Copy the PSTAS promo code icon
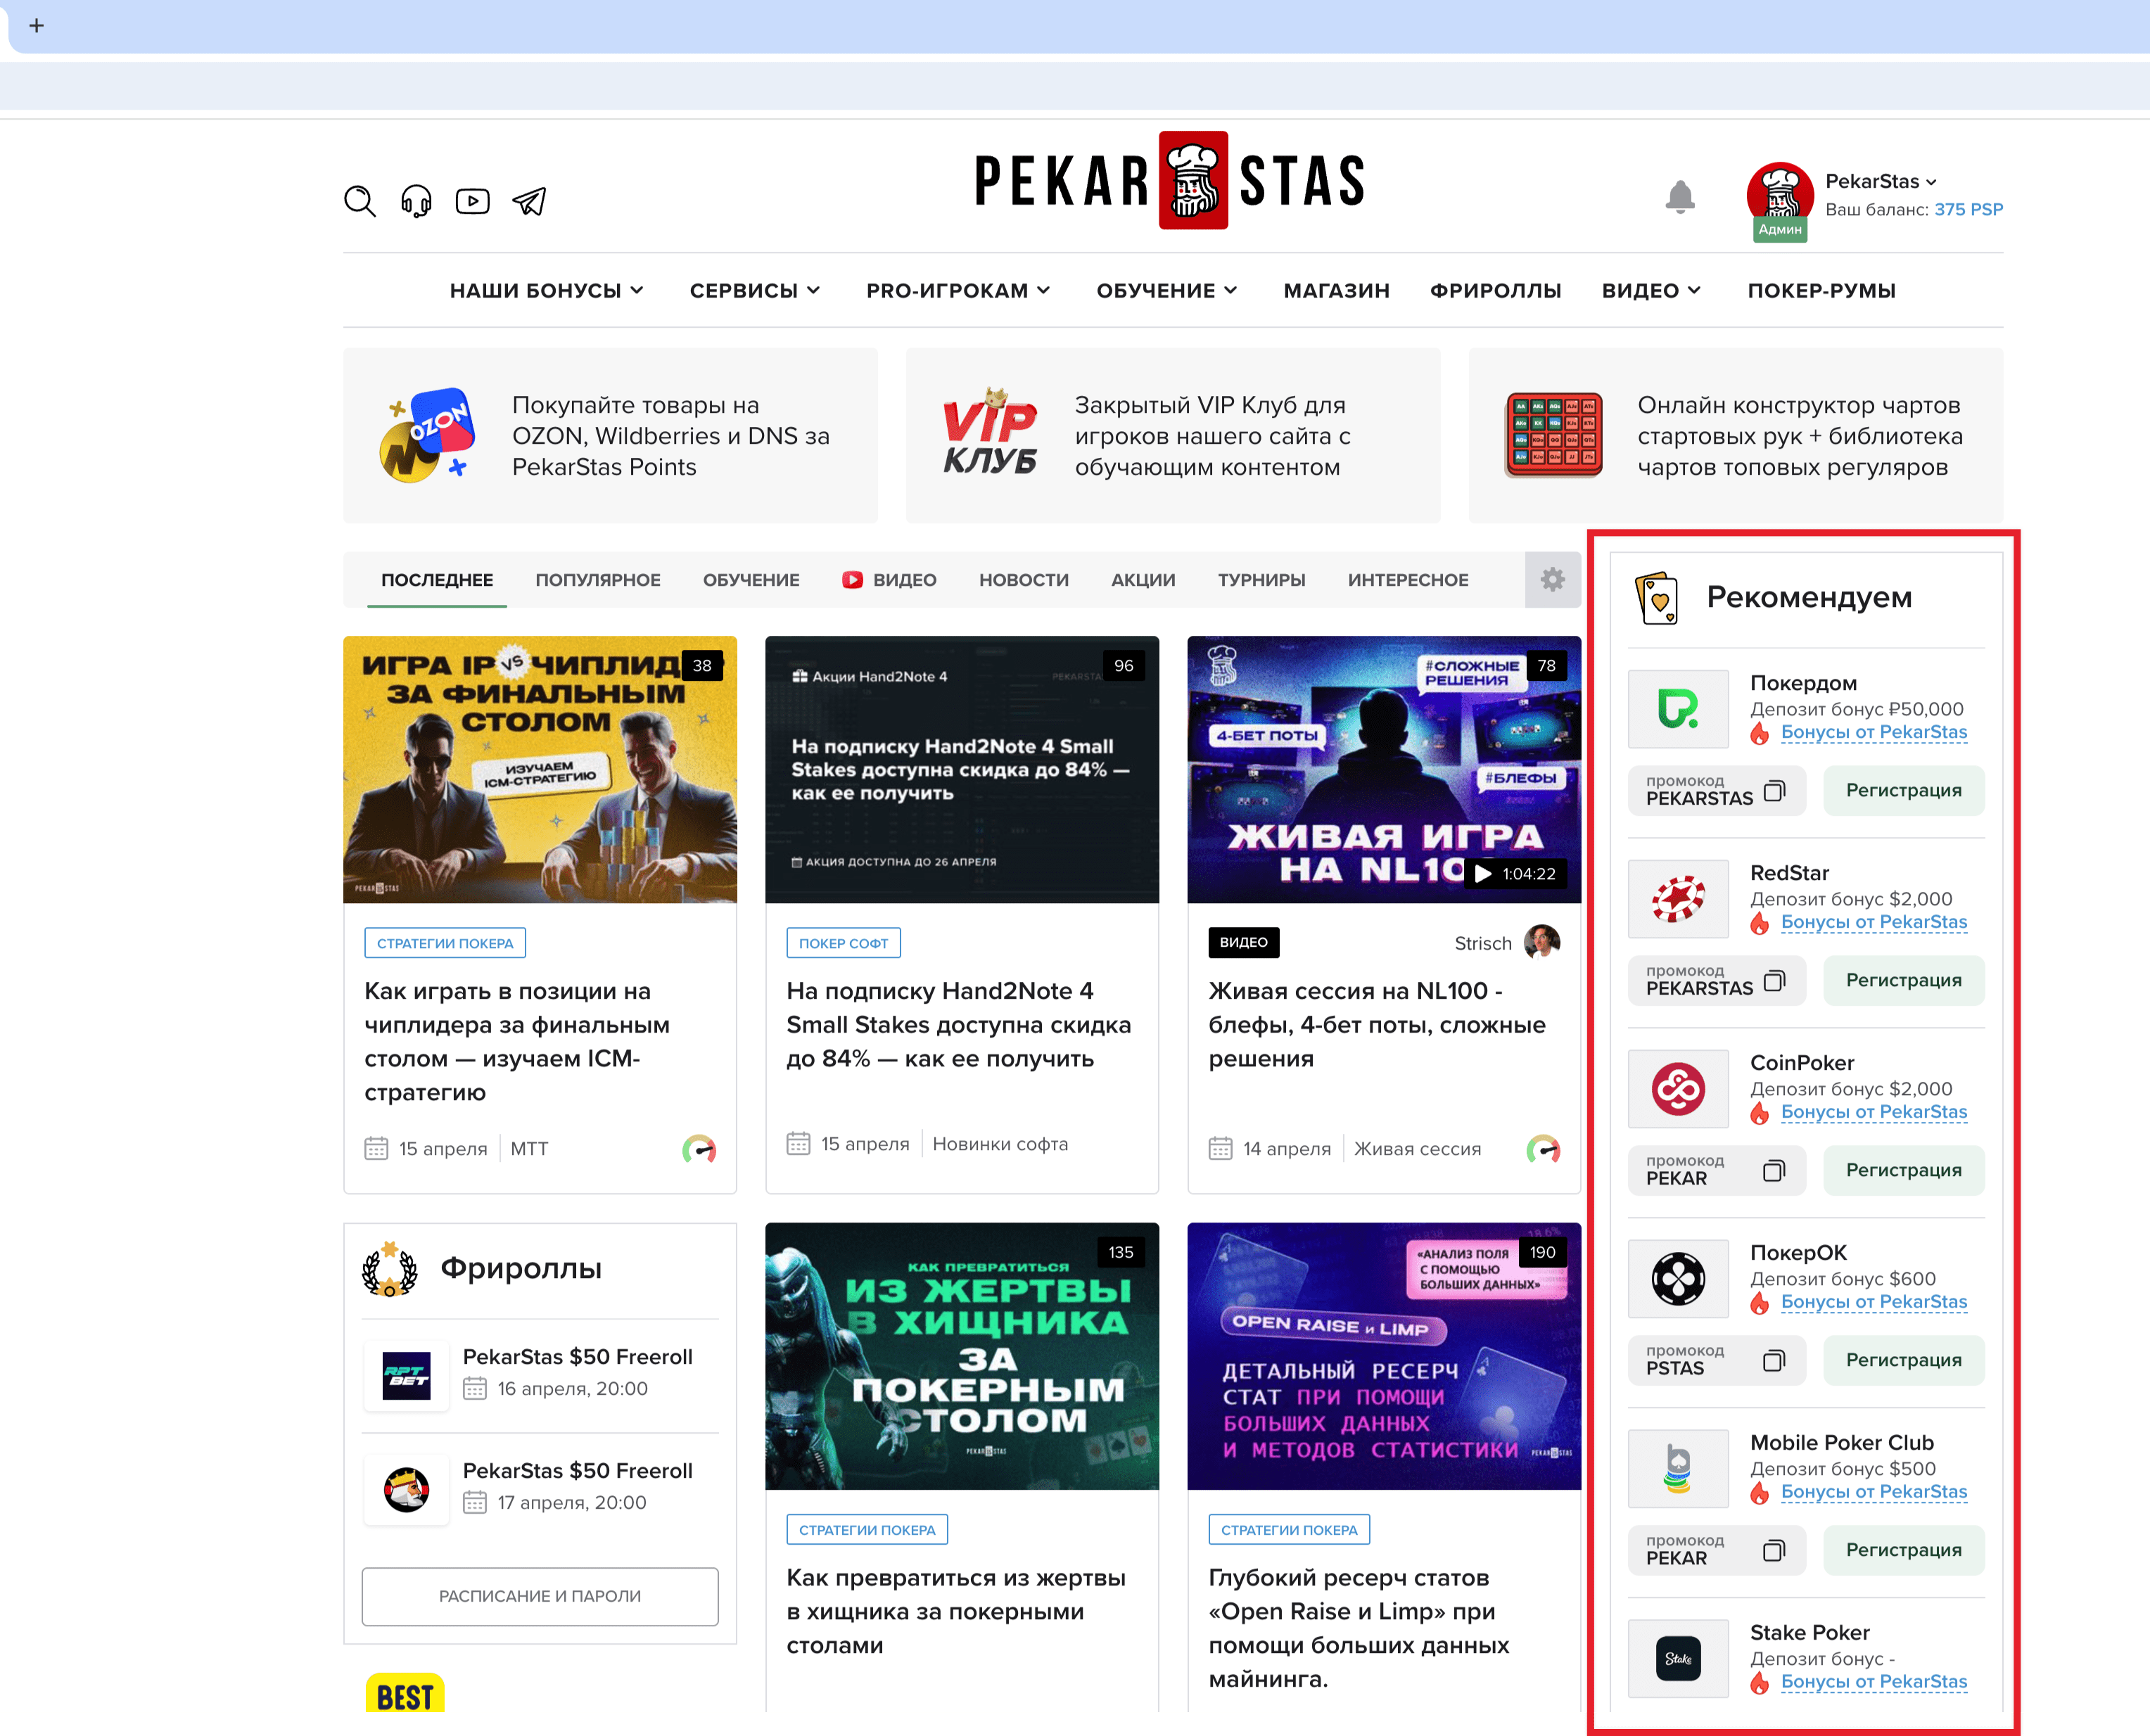 (1773, 1361)
